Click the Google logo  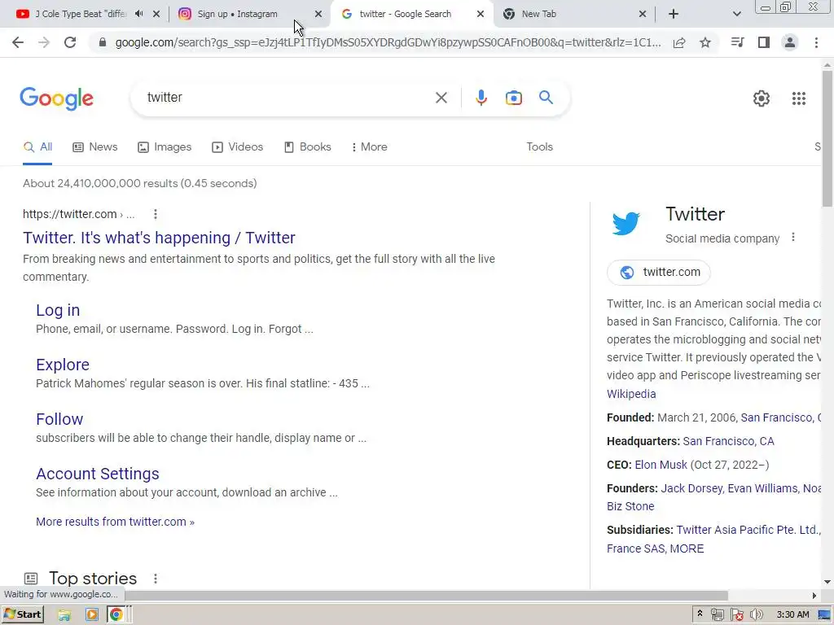point(56,98)
